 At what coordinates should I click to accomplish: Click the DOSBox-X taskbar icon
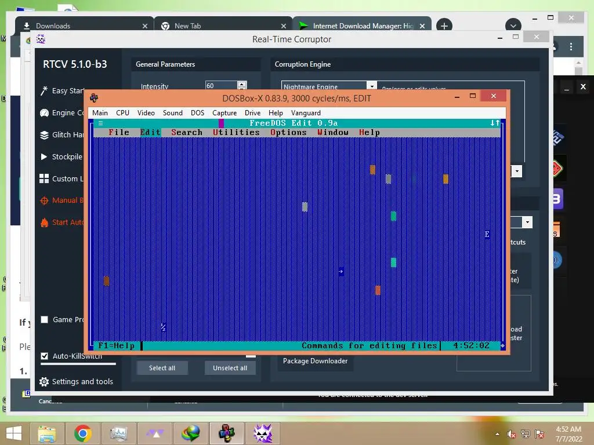pos(227,433)
